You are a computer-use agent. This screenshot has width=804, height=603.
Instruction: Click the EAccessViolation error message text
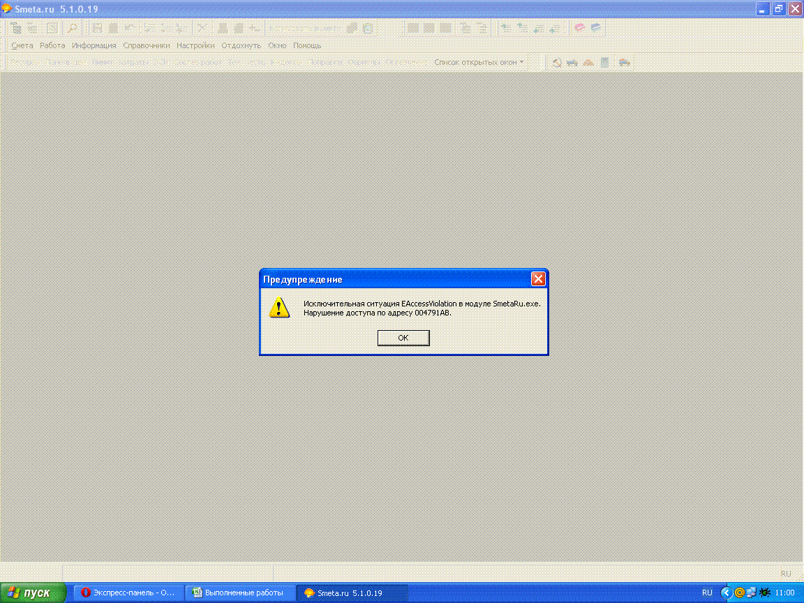pyautogui.click(x=422, y=308)
